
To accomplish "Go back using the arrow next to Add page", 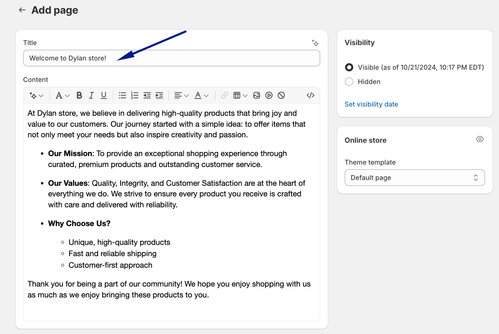I will tap(22, 10).
